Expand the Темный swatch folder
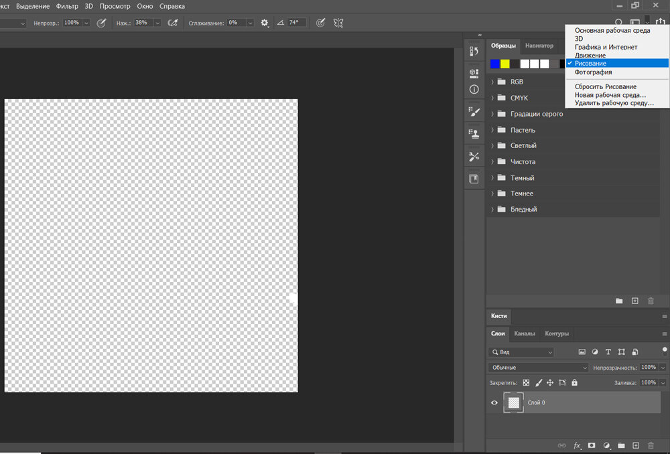The width and height of the screenshot is (670, 454). [492, 177]
